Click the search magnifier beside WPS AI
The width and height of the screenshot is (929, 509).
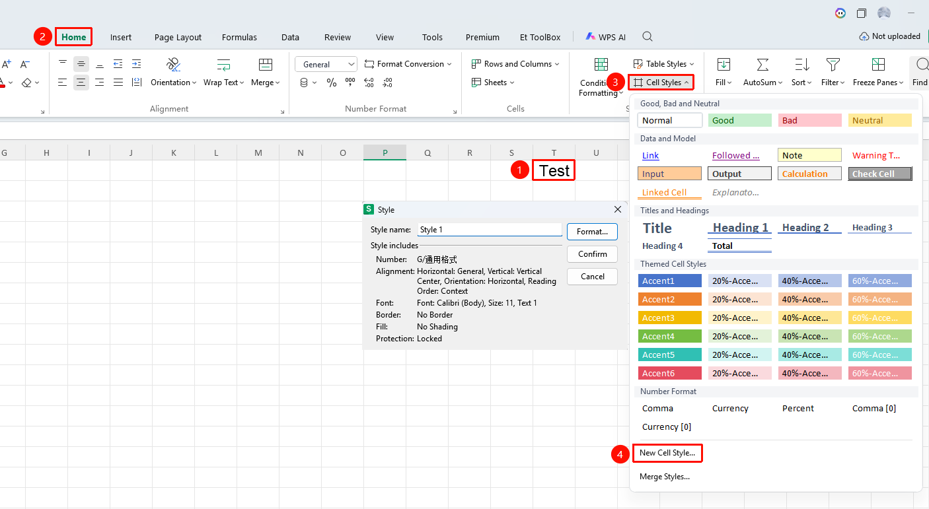tap(648, 36)
